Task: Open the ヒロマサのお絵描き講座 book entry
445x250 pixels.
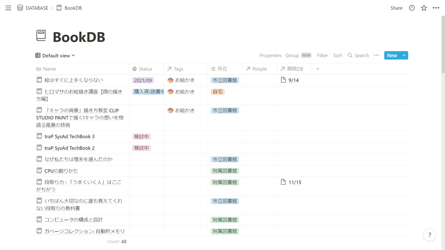Action: (79, 95)
